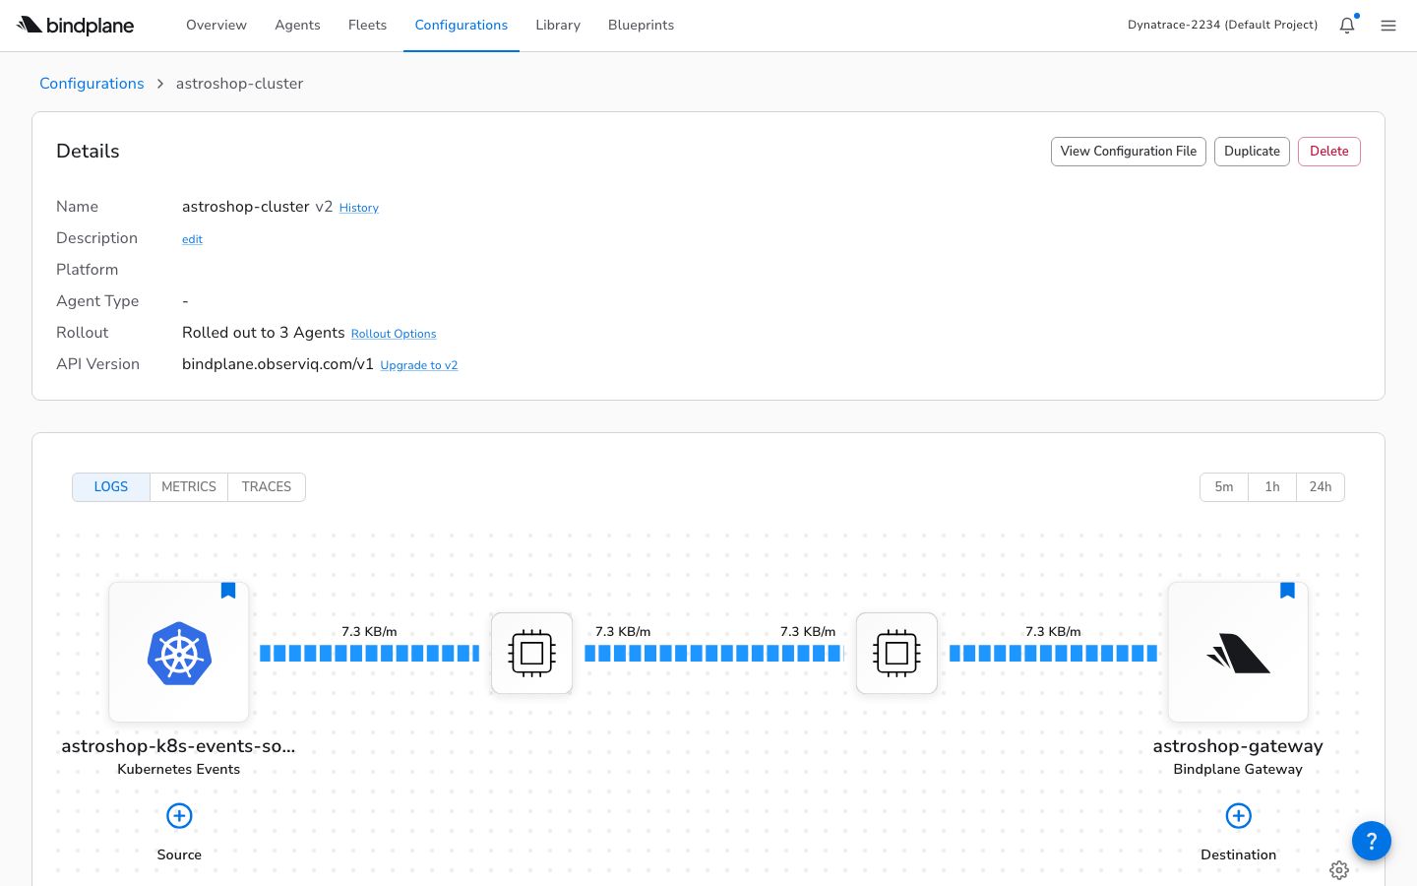Open the astroshop-gateway destination node
Image resolution: width=1417 pixels, height=886 pixels.
point(1237,652)
